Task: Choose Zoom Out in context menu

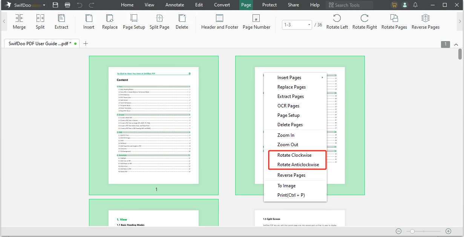Action: [x=295, y=145]
